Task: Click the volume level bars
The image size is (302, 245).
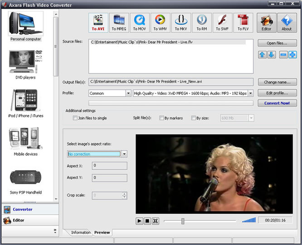Action: [x=249, y=220]
